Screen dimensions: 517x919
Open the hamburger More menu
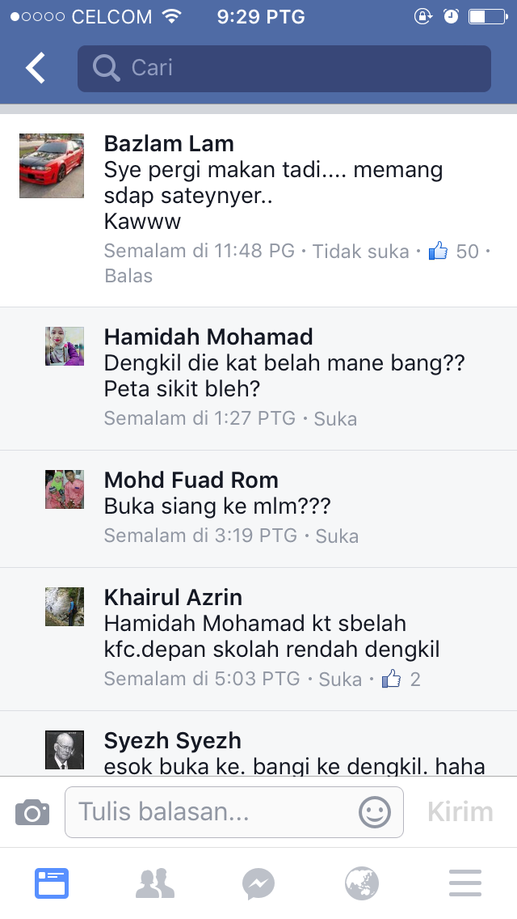(465, 883)
